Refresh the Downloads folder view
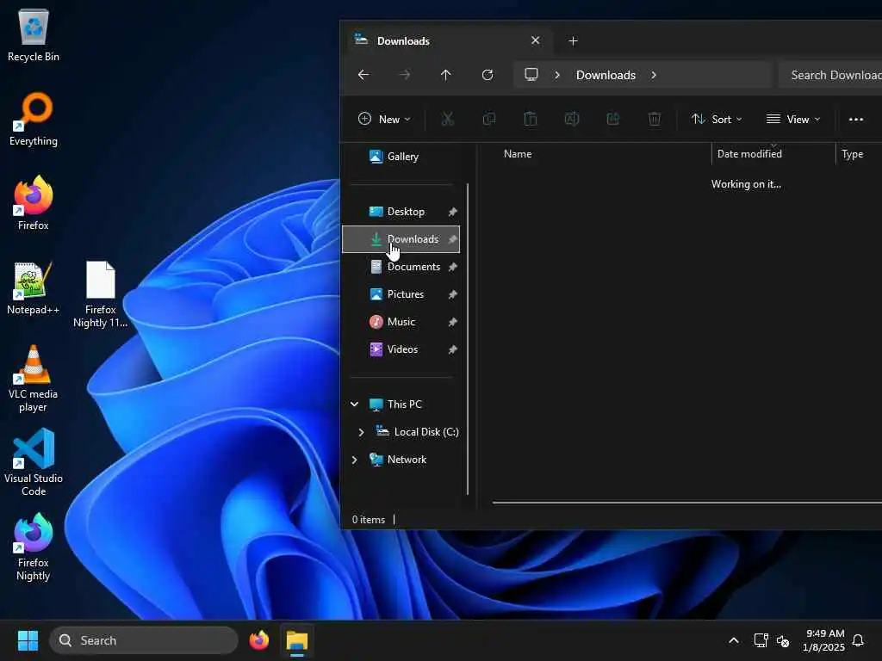Viewport: 882px width, 661px height. click(488, 75)
